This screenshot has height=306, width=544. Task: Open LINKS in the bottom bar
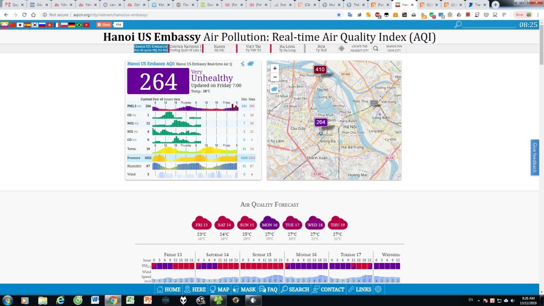(x=360, y=290)
